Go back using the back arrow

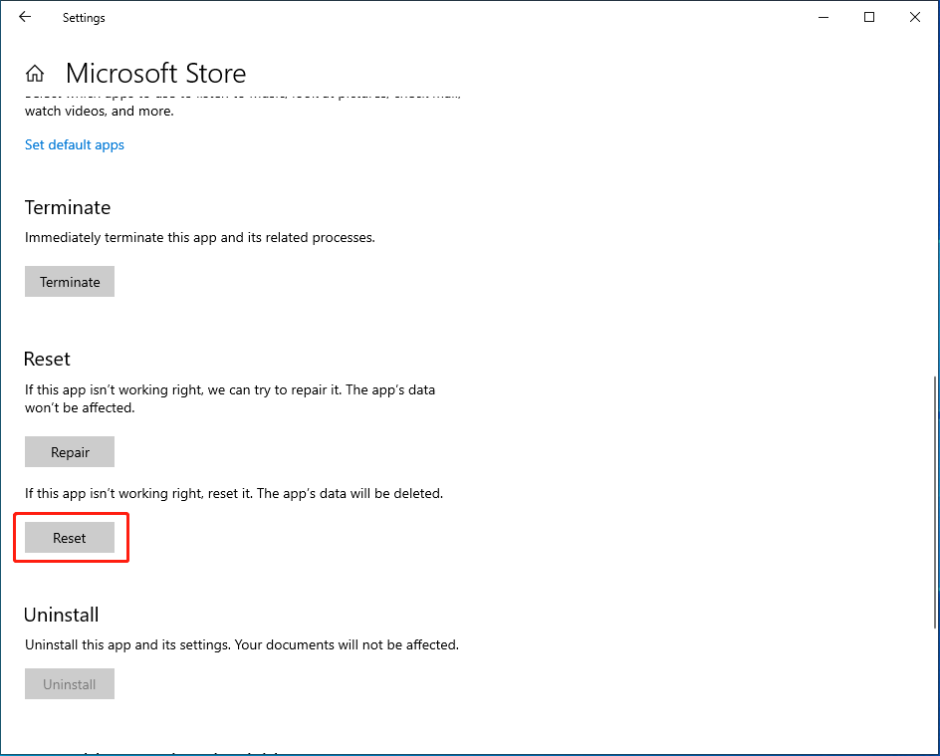click(25, 17)
